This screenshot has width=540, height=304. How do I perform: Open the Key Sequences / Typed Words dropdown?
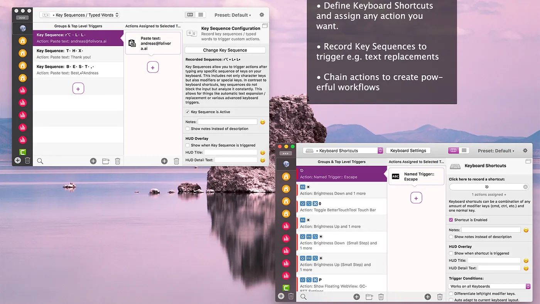pos(79,15)
